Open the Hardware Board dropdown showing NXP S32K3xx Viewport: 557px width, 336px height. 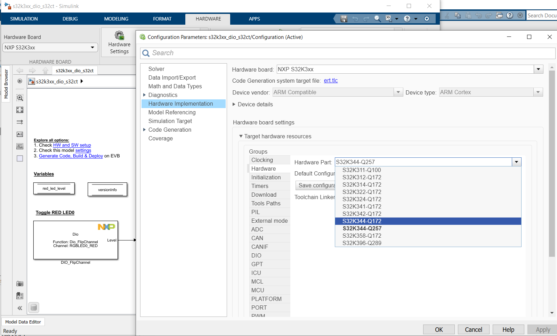92,47
